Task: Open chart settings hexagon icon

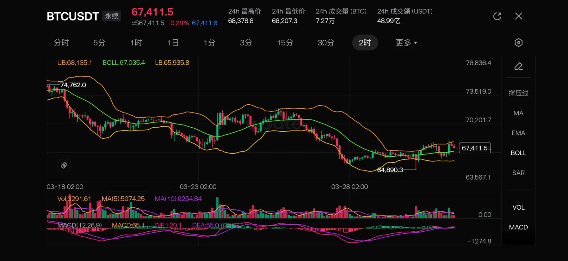Action: click(518, 43)
